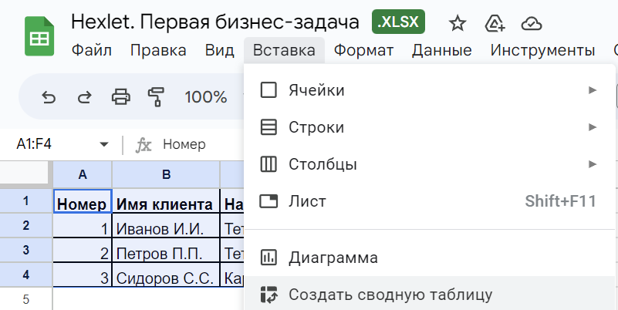Activate the paint format tool
This screenshot has height=310, width=618.
coord(157,97)
